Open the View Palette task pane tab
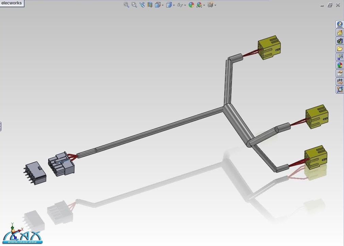This screenshot has height=246, width=344. click(340, 57)
